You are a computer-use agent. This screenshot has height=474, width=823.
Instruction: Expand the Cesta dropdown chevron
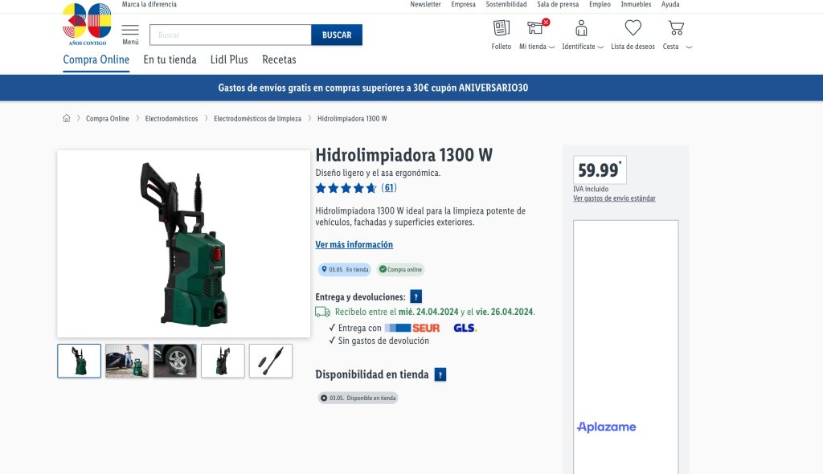click(689, 47)
